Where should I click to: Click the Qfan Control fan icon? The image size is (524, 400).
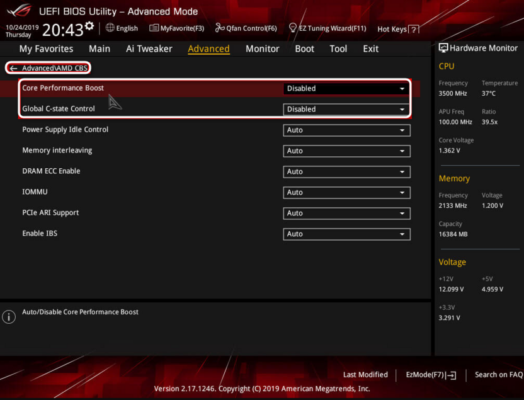tap(220, 28)
